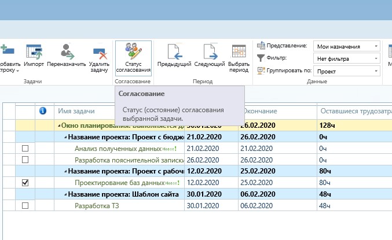Image resolution: width=392 pixels, height=240 pixels.
Task: Check the box for Анализ полученных данных
Action: coord(25,149)
